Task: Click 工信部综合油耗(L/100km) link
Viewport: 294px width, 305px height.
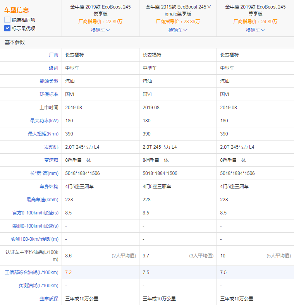Action: (x=31, y=272)
